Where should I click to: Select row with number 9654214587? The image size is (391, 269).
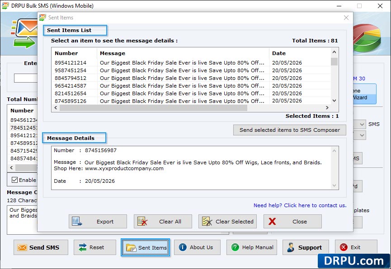(x=191, y=86)
